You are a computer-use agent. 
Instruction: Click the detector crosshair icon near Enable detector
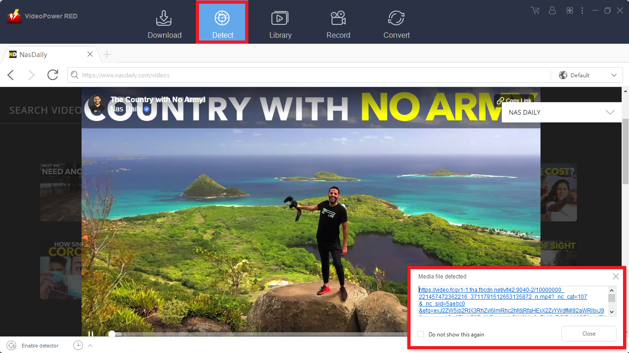pyautogui.click(x=10, y=345)
